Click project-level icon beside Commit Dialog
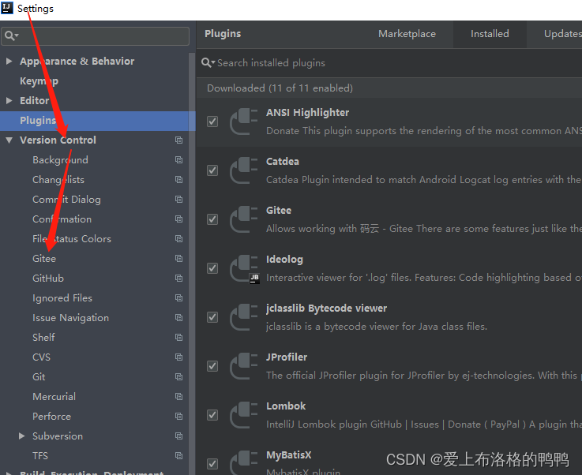Image resolution: width=582 pixels, height=475 pixels. tap(179, 200)
